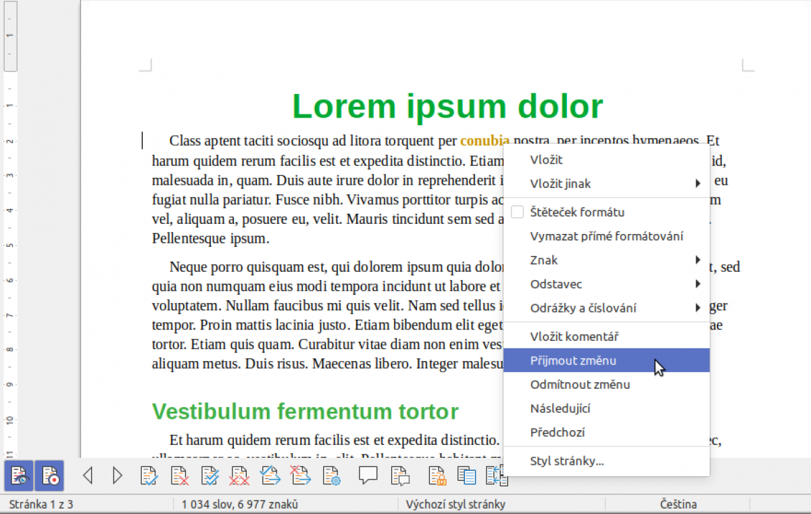Click Výchozí styl stránky status field
The width and height of the screenshot is (811, 514).
coord(456,504)
